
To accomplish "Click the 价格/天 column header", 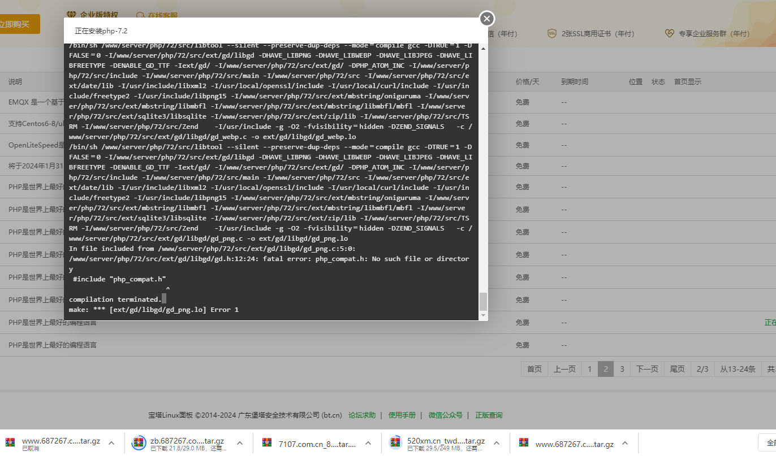I will pyautogui.click(x=528, y=82).
